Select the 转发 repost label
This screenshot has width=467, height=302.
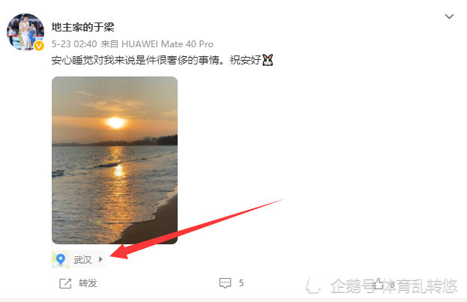(88, 283)
